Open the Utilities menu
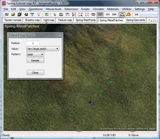 tap(127, 9)
